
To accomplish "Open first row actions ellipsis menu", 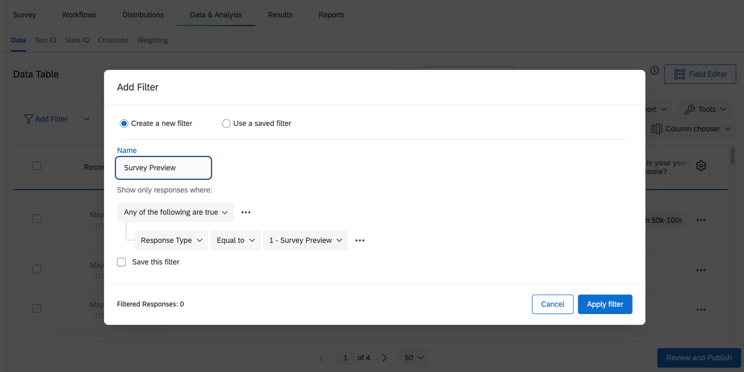I will (x=701, y=220).
